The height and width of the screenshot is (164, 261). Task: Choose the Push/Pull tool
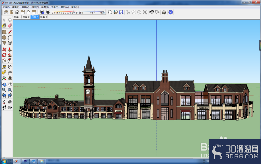(10, 49)
